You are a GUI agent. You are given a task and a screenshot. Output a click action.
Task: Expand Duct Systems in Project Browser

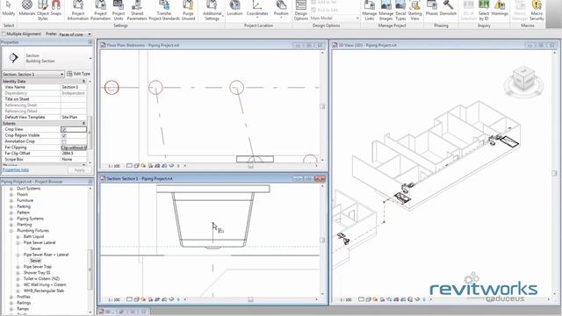click(x=11, y=189)
